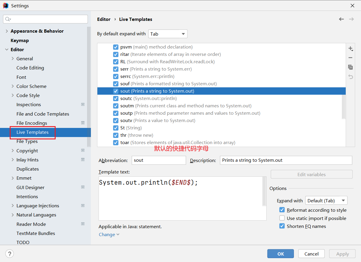Click the project-level icon beside Inspections
361x262 pixels.
click(x=83, y=104)
